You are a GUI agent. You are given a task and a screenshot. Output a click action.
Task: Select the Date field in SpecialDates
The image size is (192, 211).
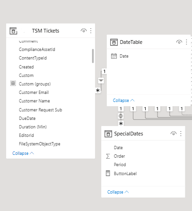point(118,148)
